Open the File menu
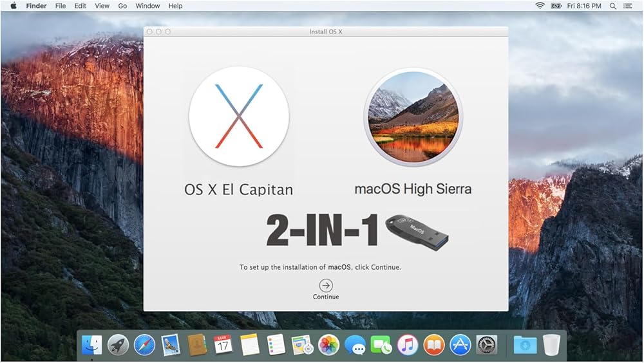 pyautogui.click(x=61, y=6)
